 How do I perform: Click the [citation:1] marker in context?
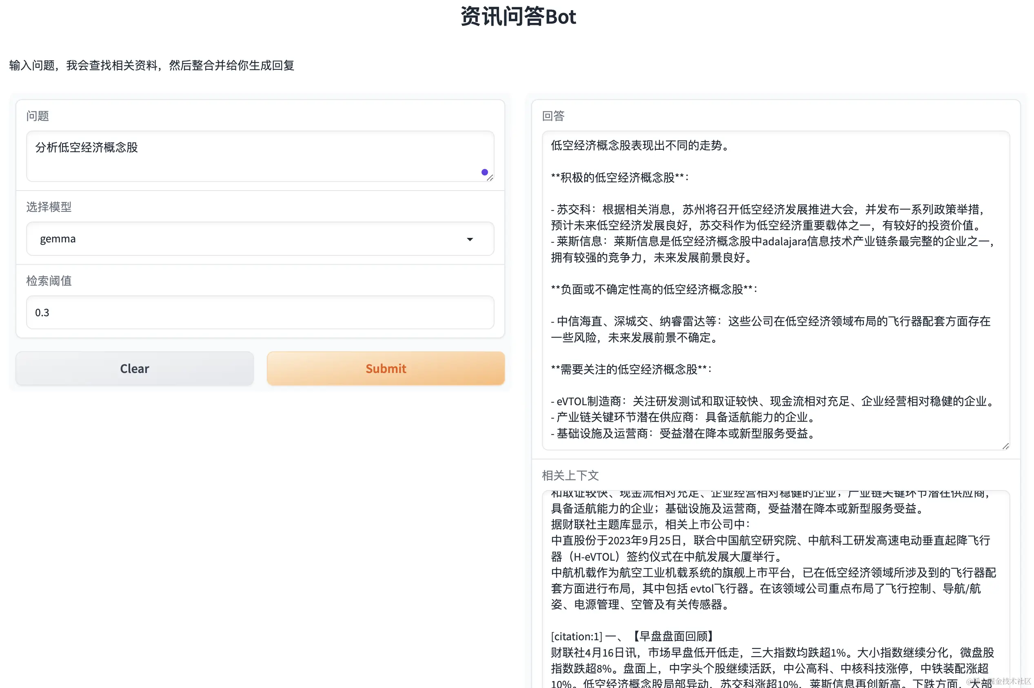pos(576,636)
